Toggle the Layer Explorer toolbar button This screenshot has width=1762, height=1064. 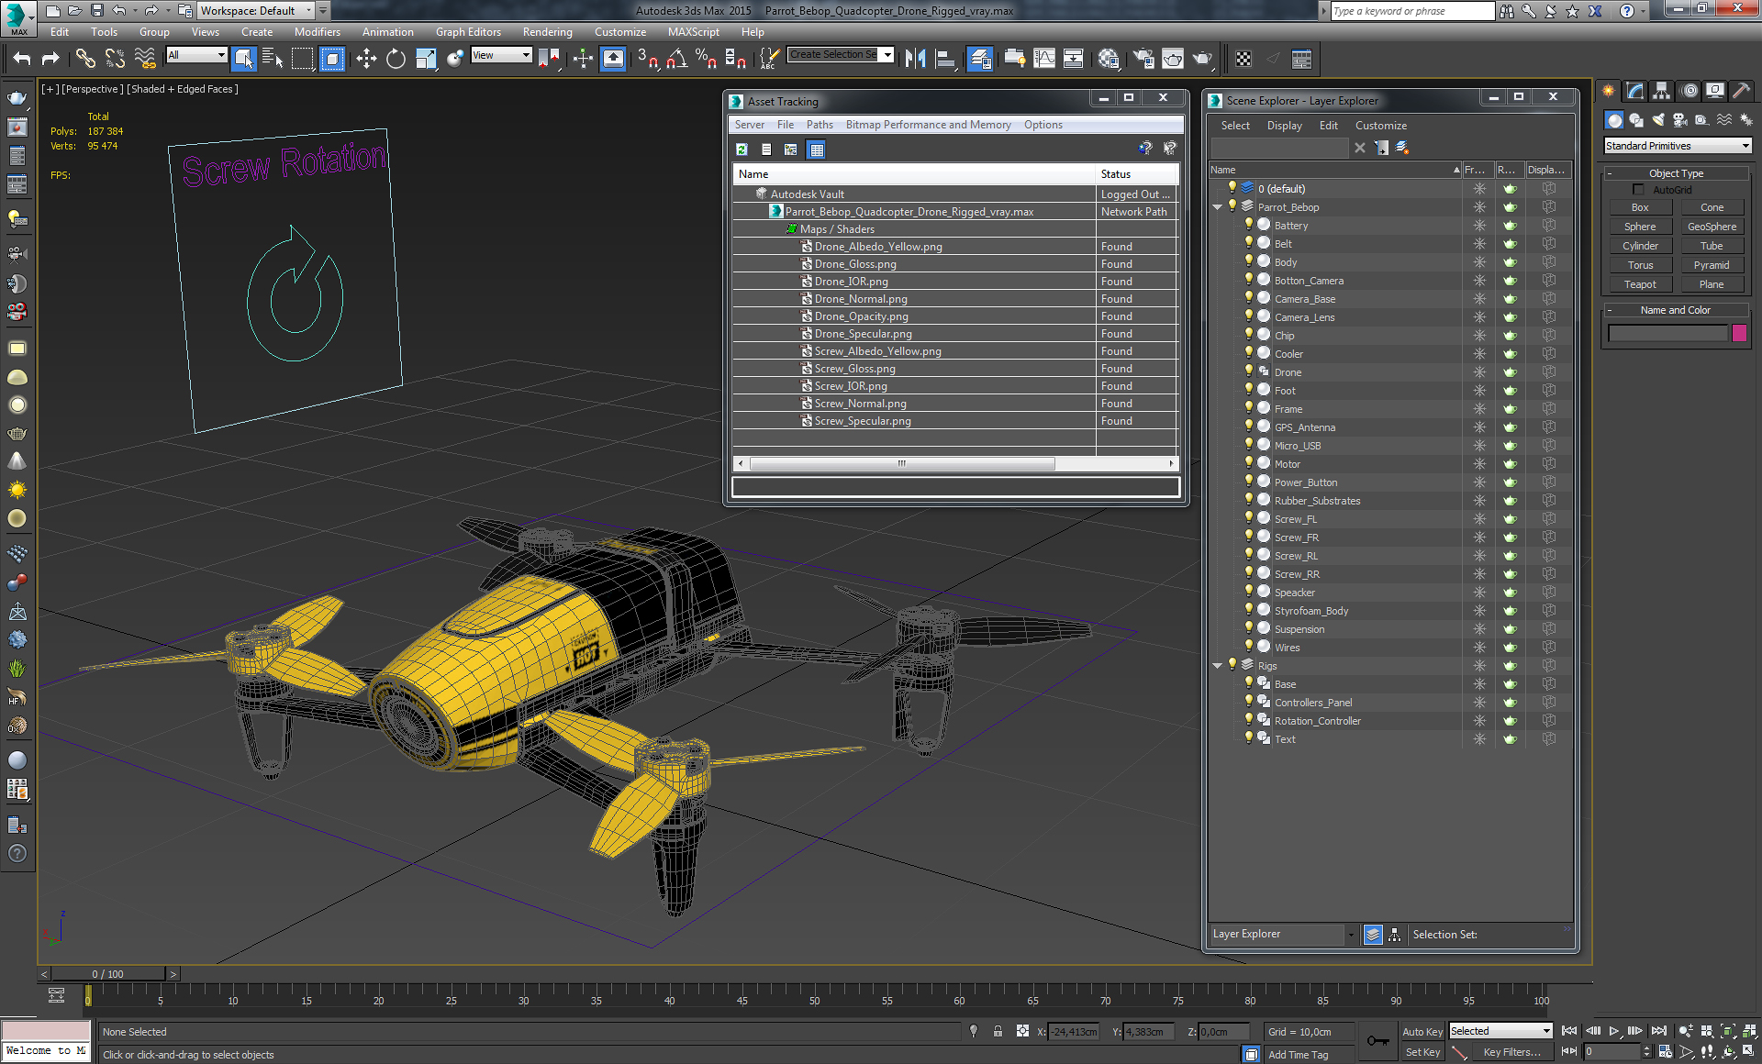pyautogui.click(x=980, y=59)
